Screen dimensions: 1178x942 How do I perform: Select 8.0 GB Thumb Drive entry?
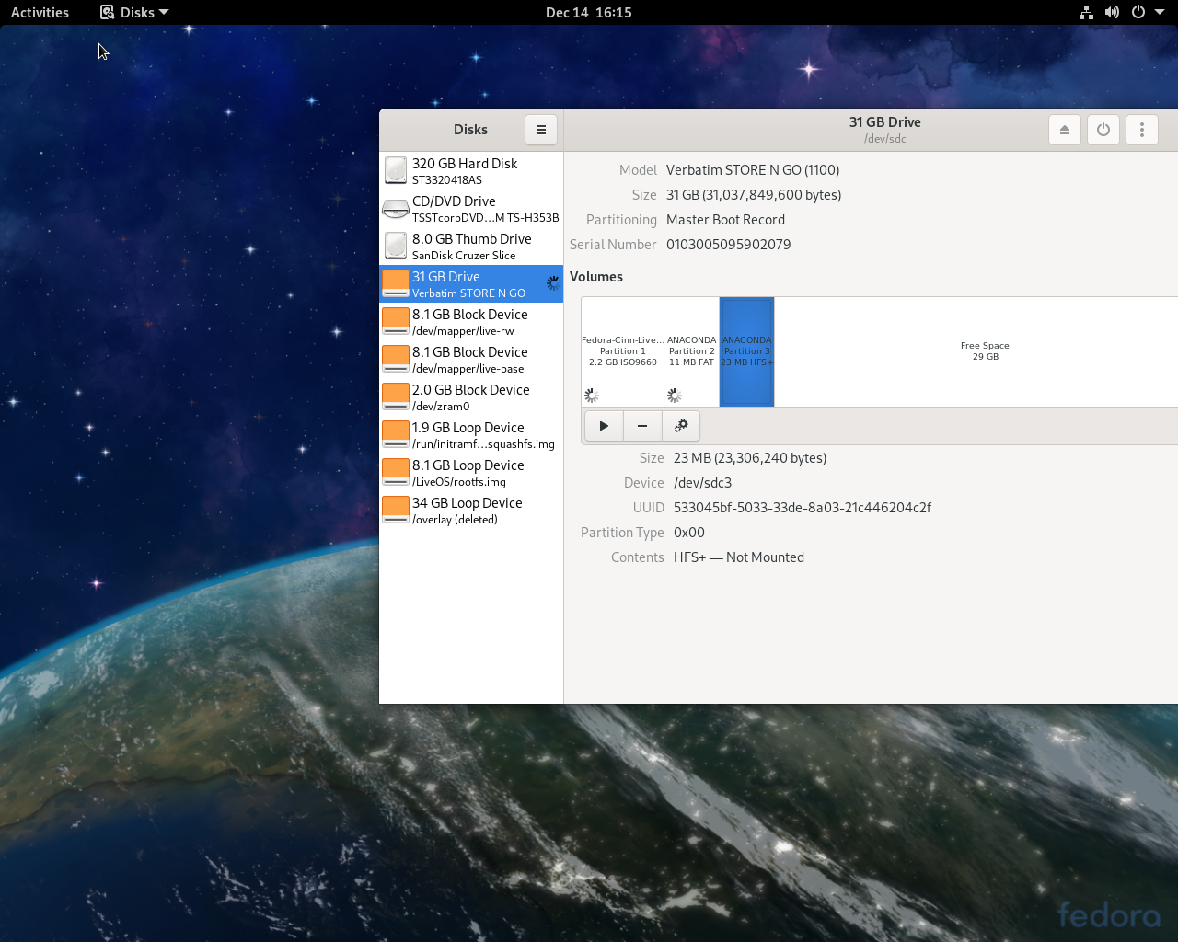pos(471,247)
